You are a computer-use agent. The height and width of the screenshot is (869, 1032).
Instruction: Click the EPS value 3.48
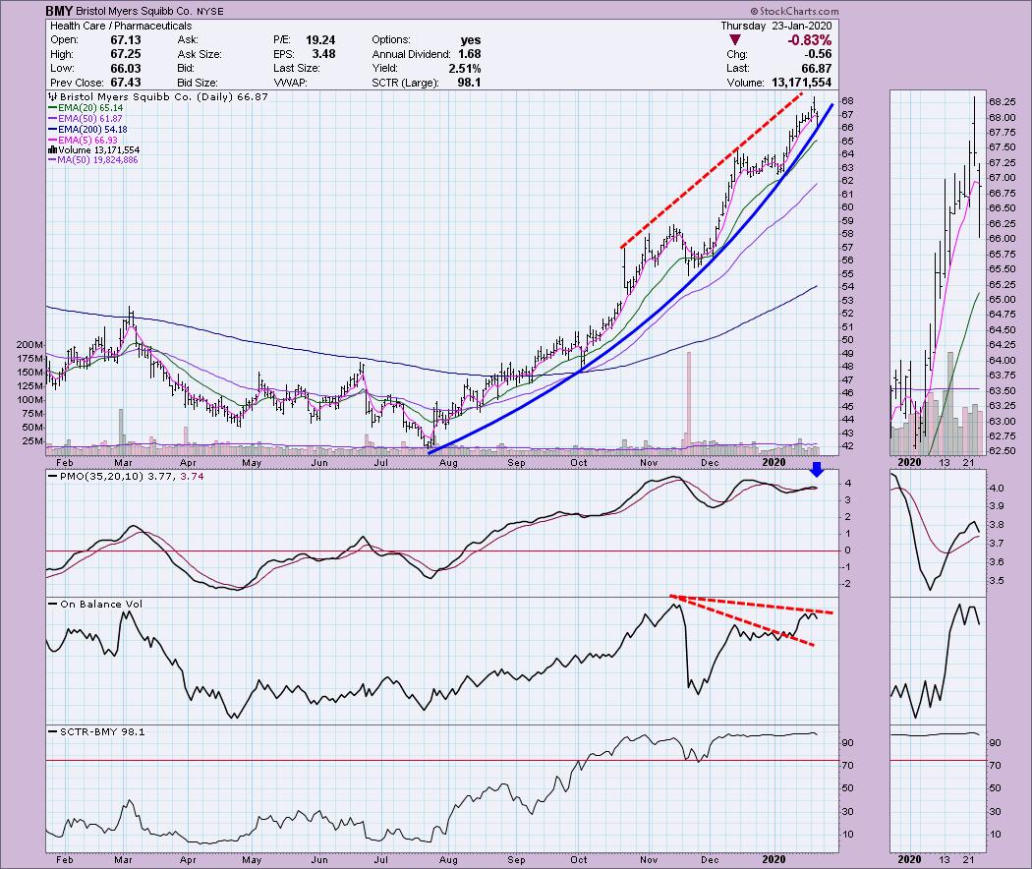point(323,54)
